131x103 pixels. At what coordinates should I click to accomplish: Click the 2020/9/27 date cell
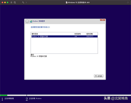90,36
